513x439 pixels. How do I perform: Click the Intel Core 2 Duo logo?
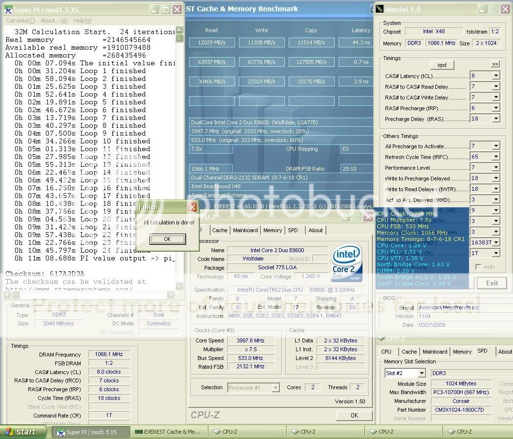[347, 263]
